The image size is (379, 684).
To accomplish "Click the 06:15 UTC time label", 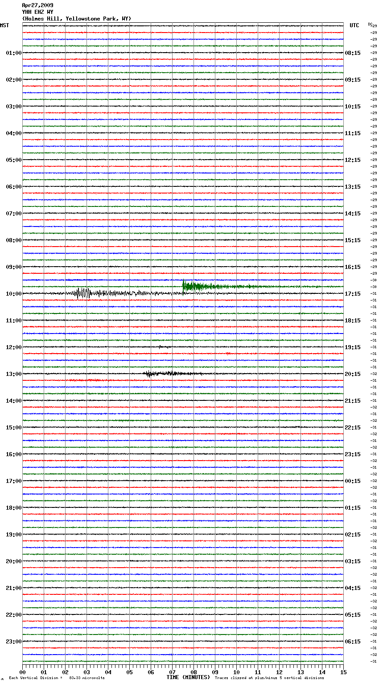I will click(x=353, y=642).
